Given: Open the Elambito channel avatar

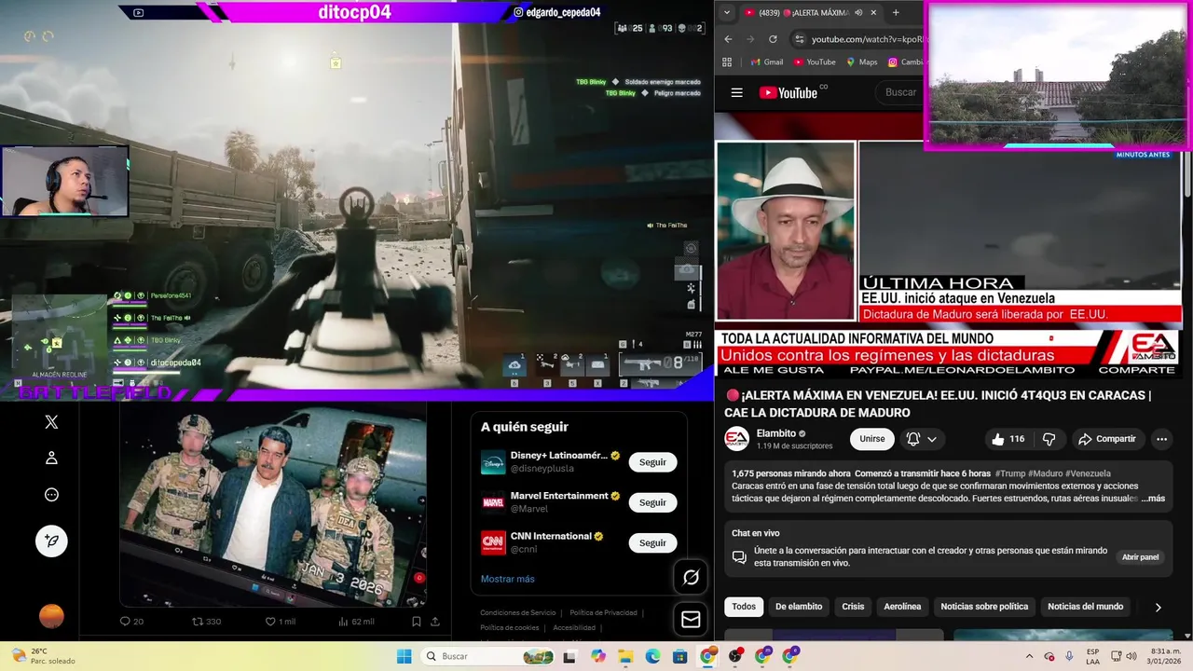Looking at the screenshot, I should click(x=737, y=439).
